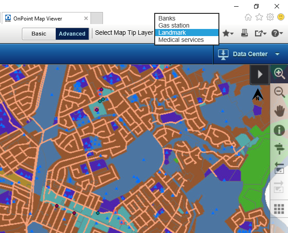The width and height of the screenshot is (288, 233).
Task: Open the export share dropdown
Action: pyautogui.click(x=260, y=33)
